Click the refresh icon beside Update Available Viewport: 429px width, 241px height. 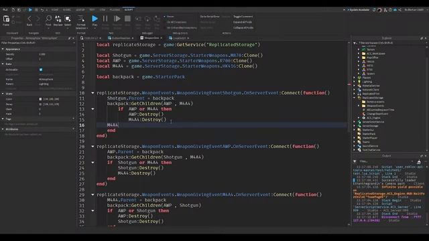(374, 10)
